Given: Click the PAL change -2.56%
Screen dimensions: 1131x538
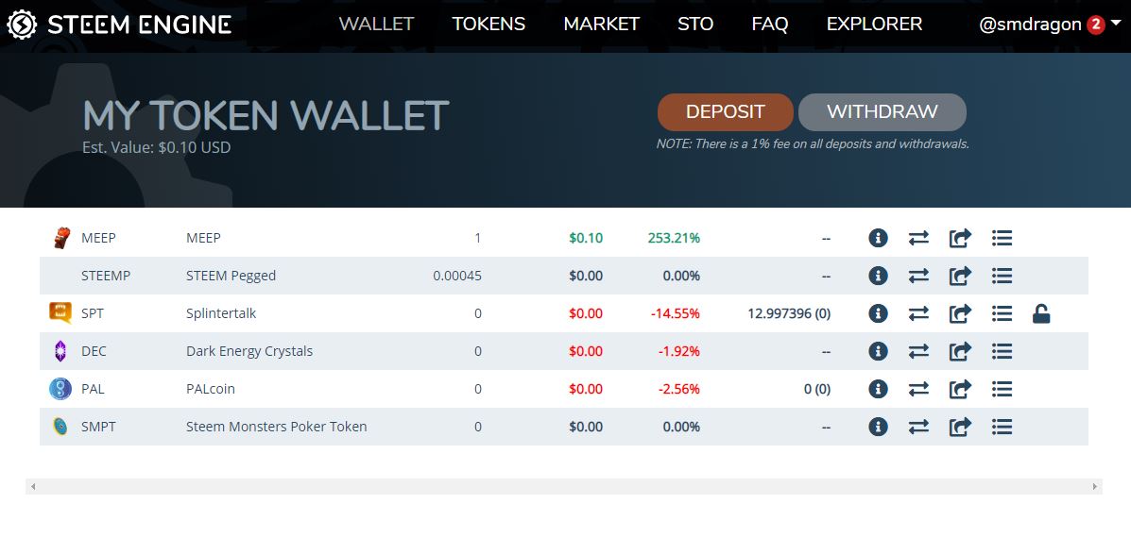Looking at the screenshot, I should coord(678,389).
